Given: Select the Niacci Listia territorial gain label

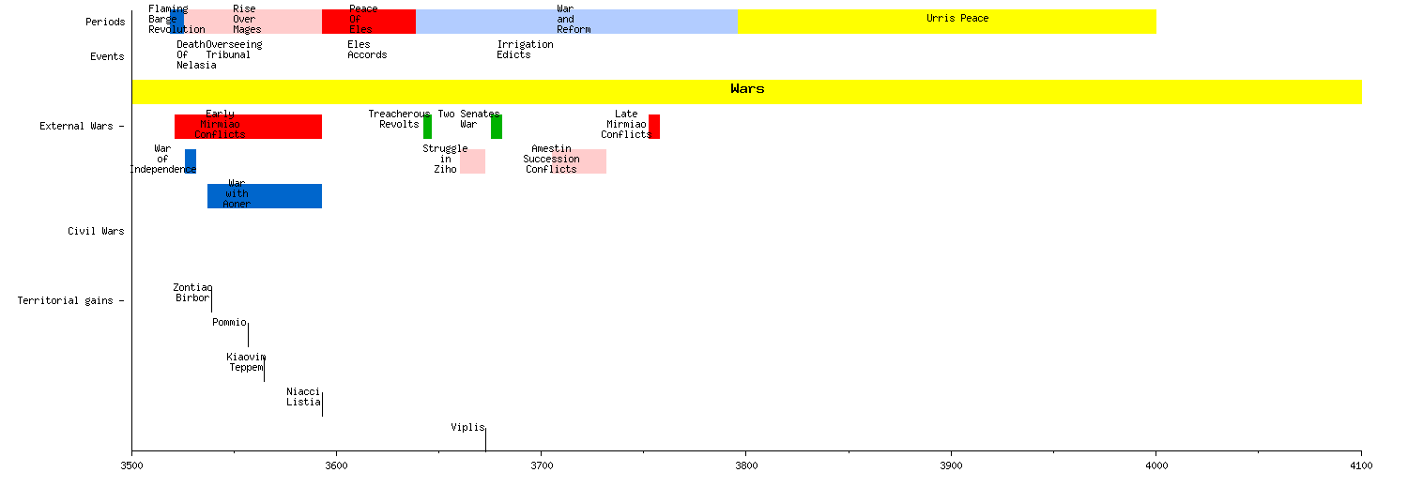Looking at the screenshot, I should tap(303, 397).
